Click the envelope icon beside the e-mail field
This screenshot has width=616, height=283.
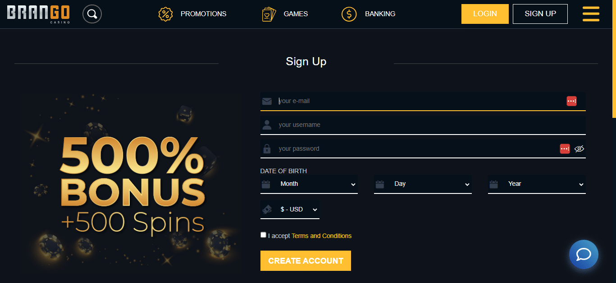point(267,101)
